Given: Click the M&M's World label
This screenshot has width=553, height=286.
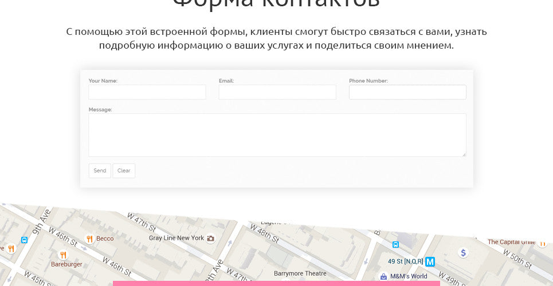Looking at the screenshot, I should (x=409, y=276).
